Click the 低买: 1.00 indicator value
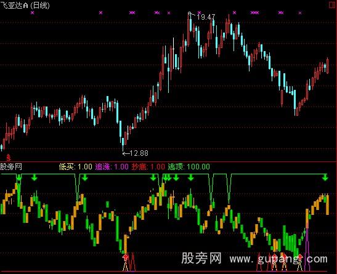337x274 pixels. (x=75, y=167)
